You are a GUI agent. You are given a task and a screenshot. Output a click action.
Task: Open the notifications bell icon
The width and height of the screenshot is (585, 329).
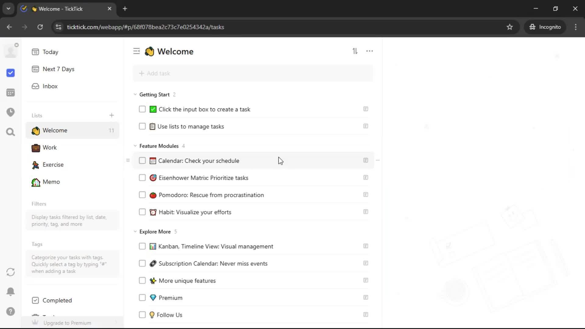10,292
